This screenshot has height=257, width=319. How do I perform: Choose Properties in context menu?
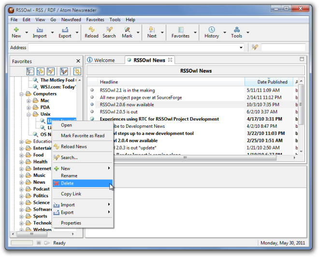tap(83, 223)
